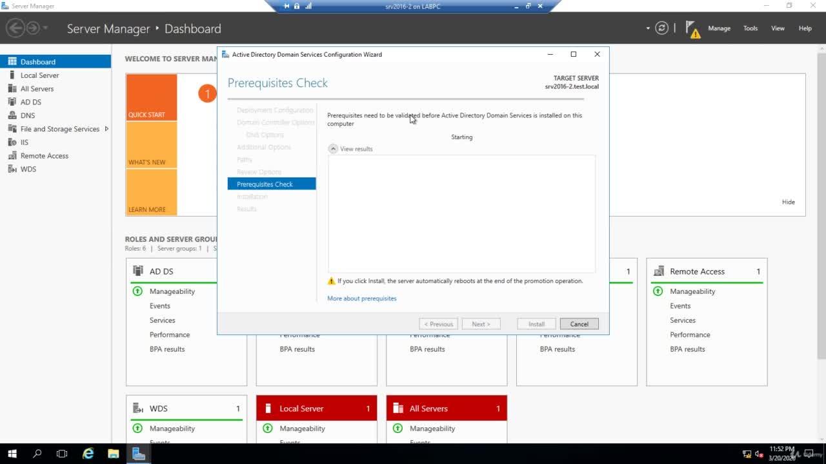Click Manageability status icon in WDS tile
The height and width of the screenshot is (464, 826).
click(x=137, y=429)
